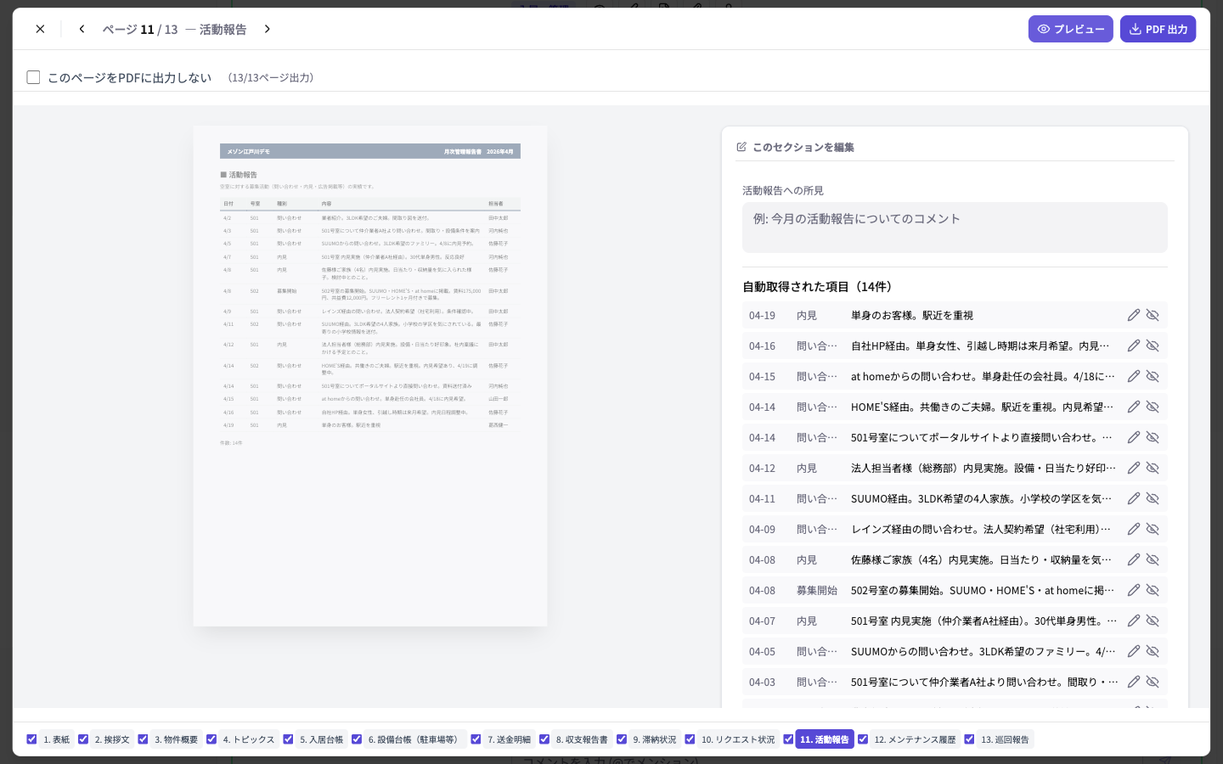Uncheck the 12. メンテナンス履歴 checkbox
This screenshot has width=1223, height=764.
coord(863,739)
